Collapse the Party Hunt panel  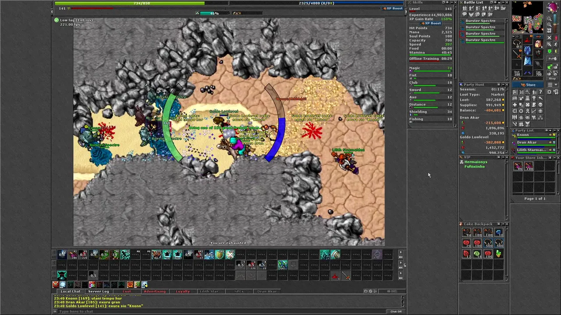503,84
